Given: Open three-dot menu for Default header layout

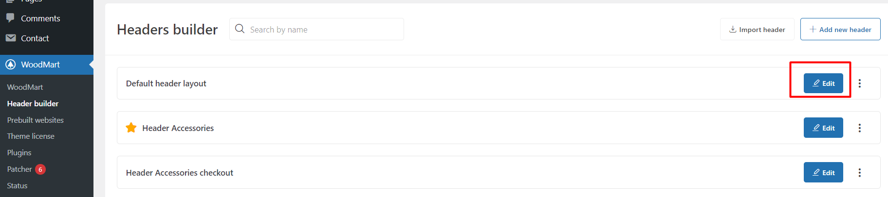Looking at the screenshot, I should pyautogui.click(x=860, y=83).
